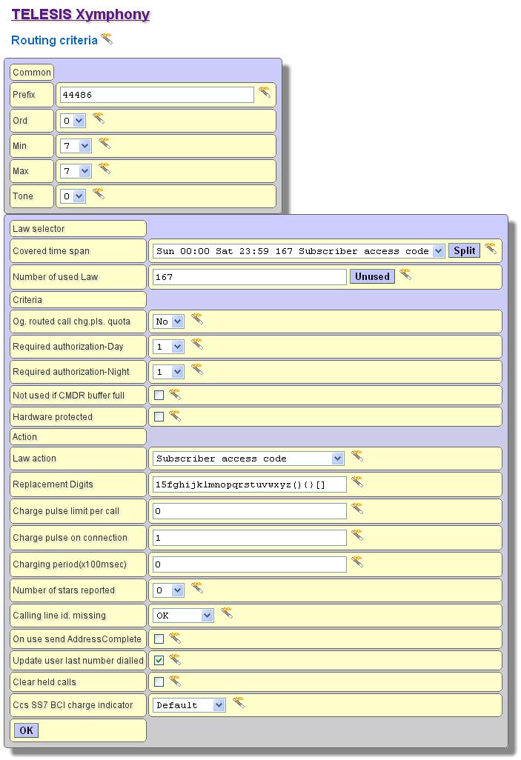The image size is (521, 760).
Task: Click the wand icon beside Replacement Digits field
Action: click(357, 482)
